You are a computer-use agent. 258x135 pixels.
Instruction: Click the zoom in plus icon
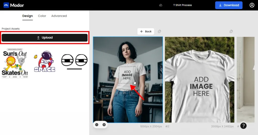[x=104, y=125]
